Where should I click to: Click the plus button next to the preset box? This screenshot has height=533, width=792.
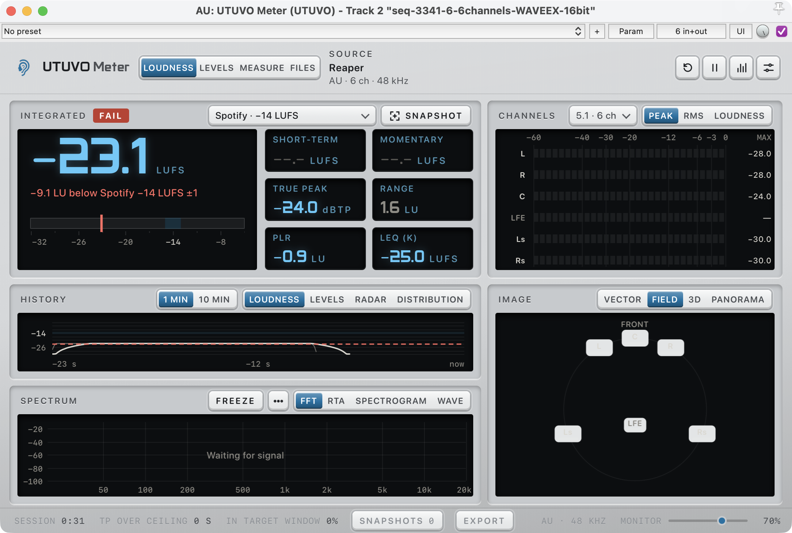597,31
